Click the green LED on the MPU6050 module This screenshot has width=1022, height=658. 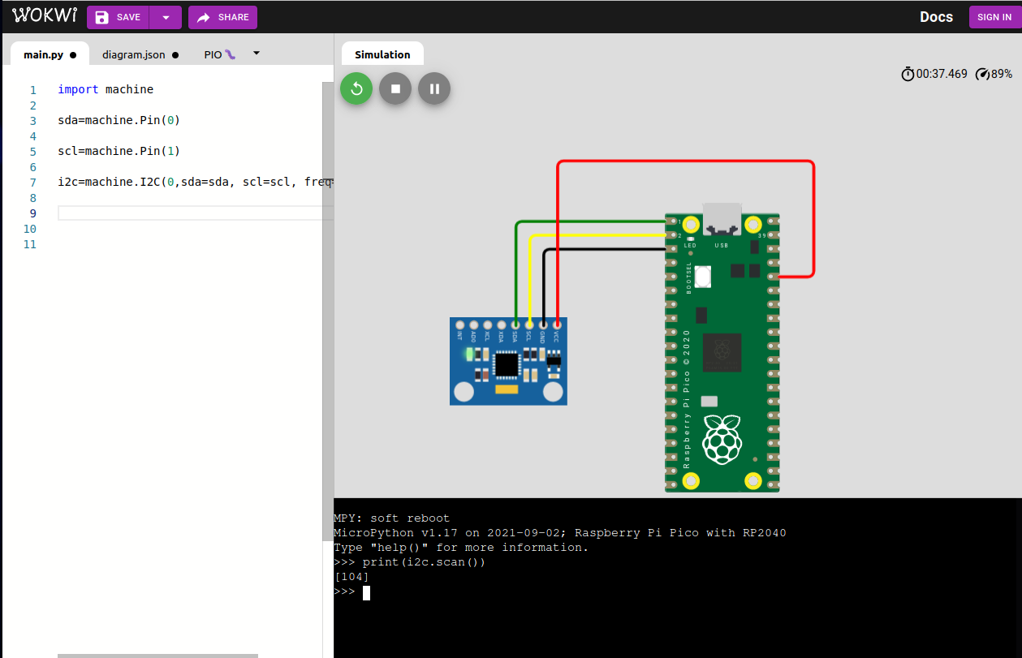click(x=469, y=355)
